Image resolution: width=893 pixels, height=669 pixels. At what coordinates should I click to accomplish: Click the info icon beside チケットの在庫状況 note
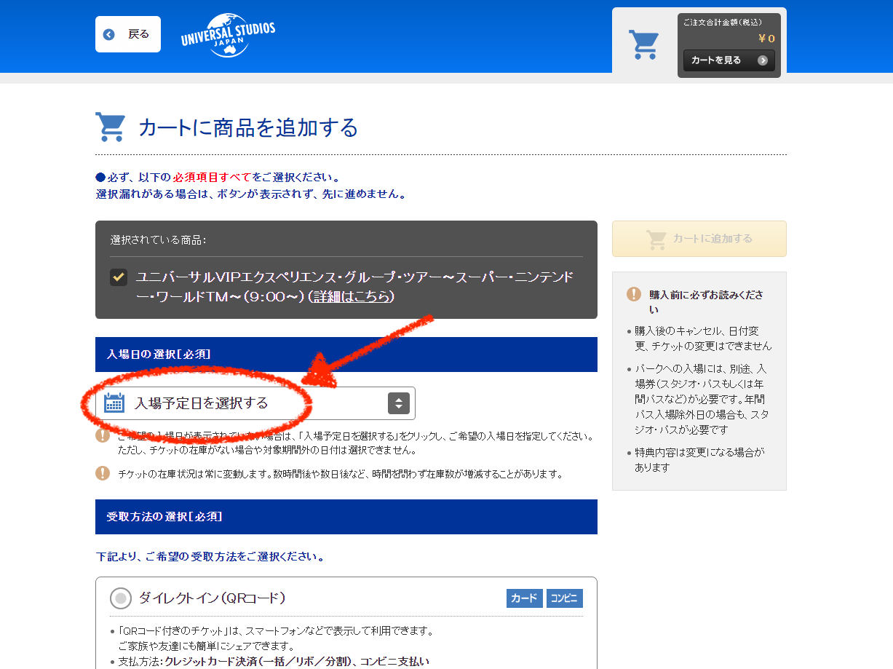(103, 473)
